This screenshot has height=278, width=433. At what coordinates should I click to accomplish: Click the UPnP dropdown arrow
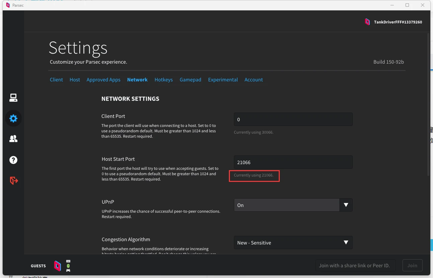[x=346, y=205]
